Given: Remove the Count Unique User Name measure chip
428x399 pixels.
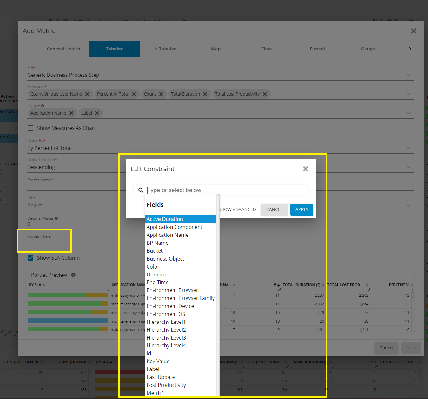Looking at the screenshot, I should click(87, 94).
